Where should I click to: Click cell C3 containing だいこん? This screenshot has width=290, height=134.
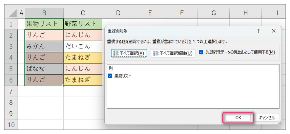[83, 46]
